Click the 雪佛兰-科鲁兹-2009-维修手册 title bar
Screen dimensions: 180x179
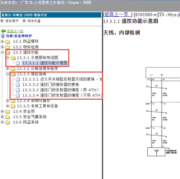[51, 15]
